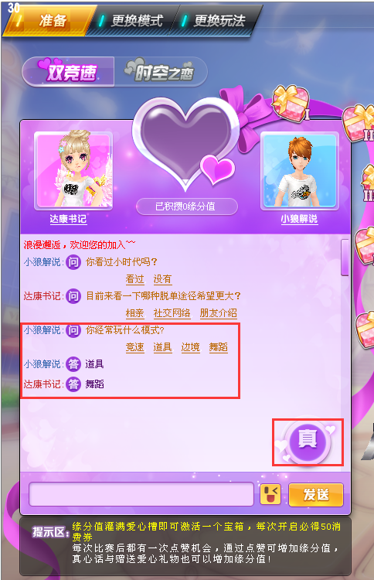Screen dimensions: 374x580
Task: Open gift box I on the ribbon
Action: tap(291, 102)
